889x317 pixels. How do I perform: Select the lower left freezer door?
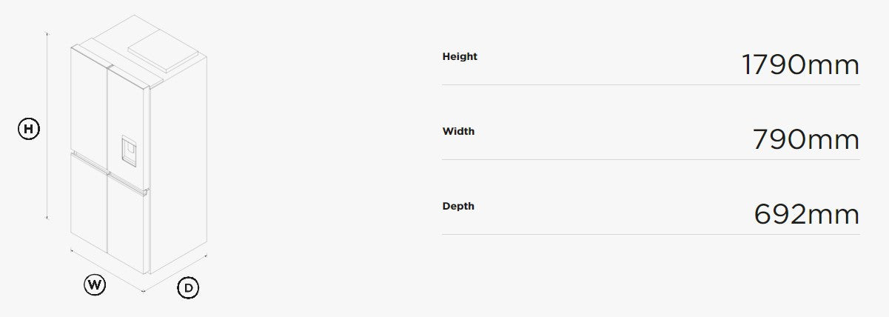(x=89, y=200)
